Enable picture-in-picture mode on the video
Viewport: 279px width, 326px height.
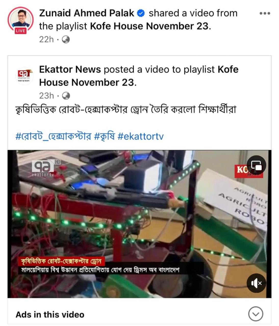pyautogui.click(x=256, y=165)
